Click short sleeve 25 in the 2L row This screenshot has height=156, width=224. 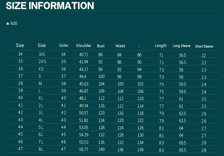click(204, 106)
